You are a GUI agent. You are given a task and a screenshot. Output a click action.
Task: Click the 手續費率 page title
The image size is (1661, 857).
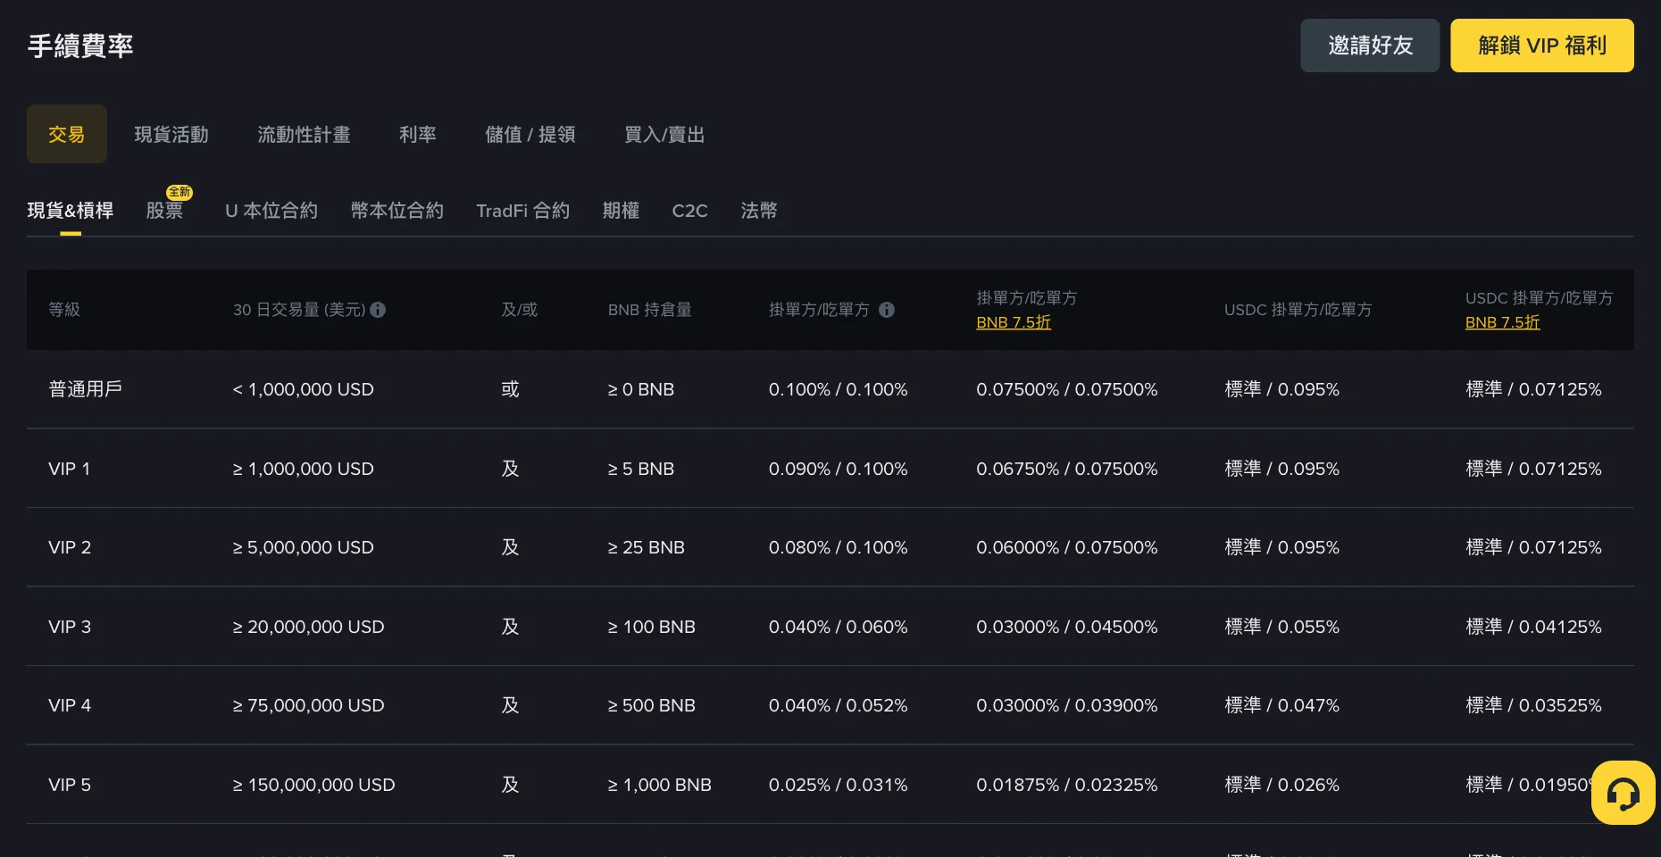80,46
